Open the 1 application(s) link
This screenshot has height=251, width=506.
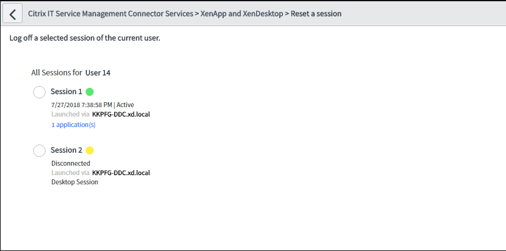73,125
